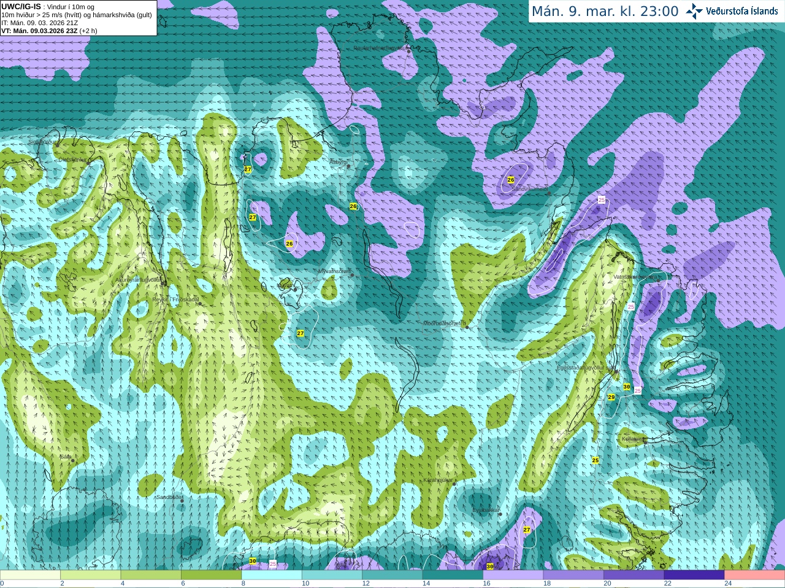Click the Möðrudalsöræfi station label
This screenshot has height=588, width=785.
point(445,323)
